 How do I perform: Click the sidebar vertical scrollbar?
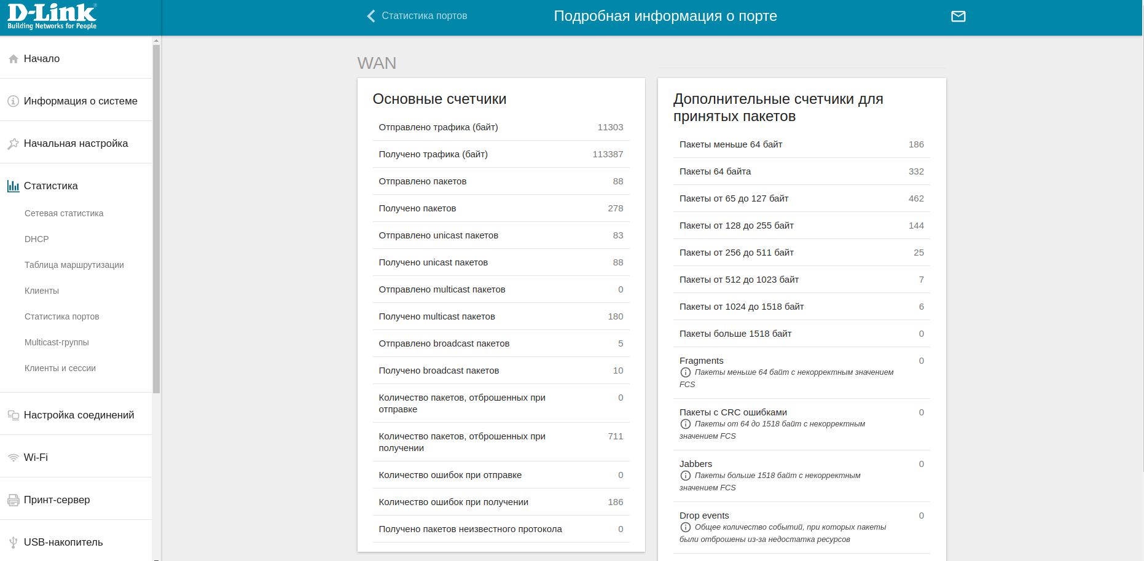tap(157, 215)
